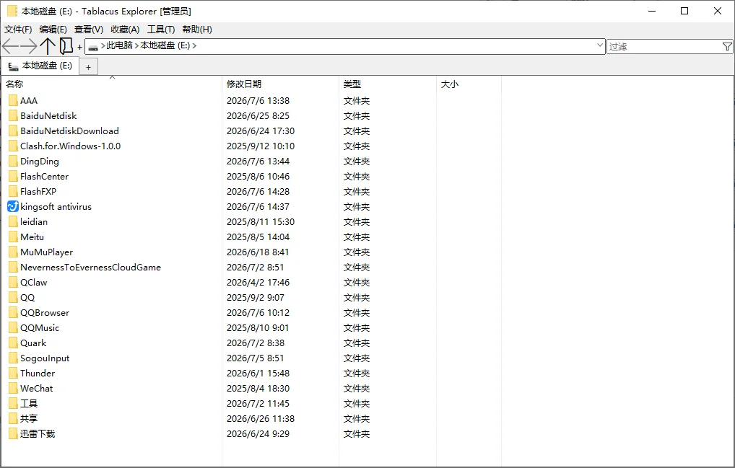
Task: Open the 工具(T) menu
Action: (x=161, y=30)
